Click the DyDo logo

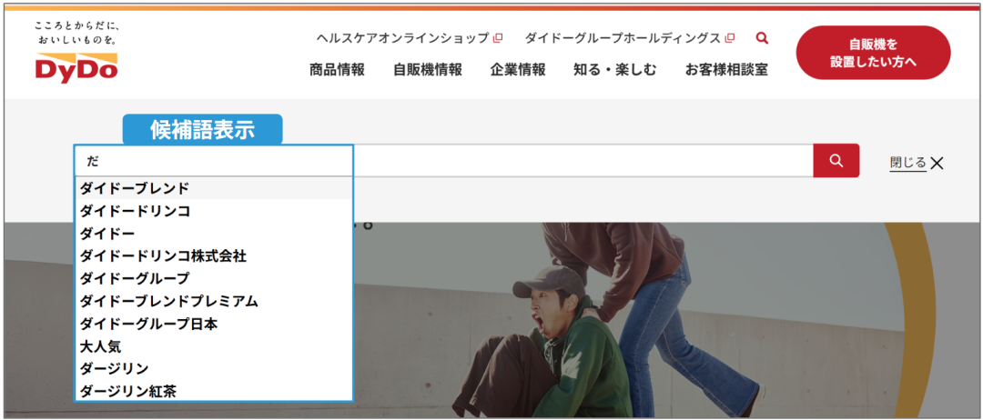tap(76, 67)
